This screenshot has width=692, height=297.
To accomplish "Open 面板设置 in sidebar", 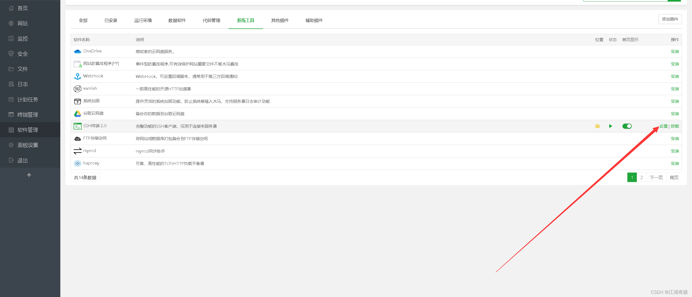I will (28, 145).
